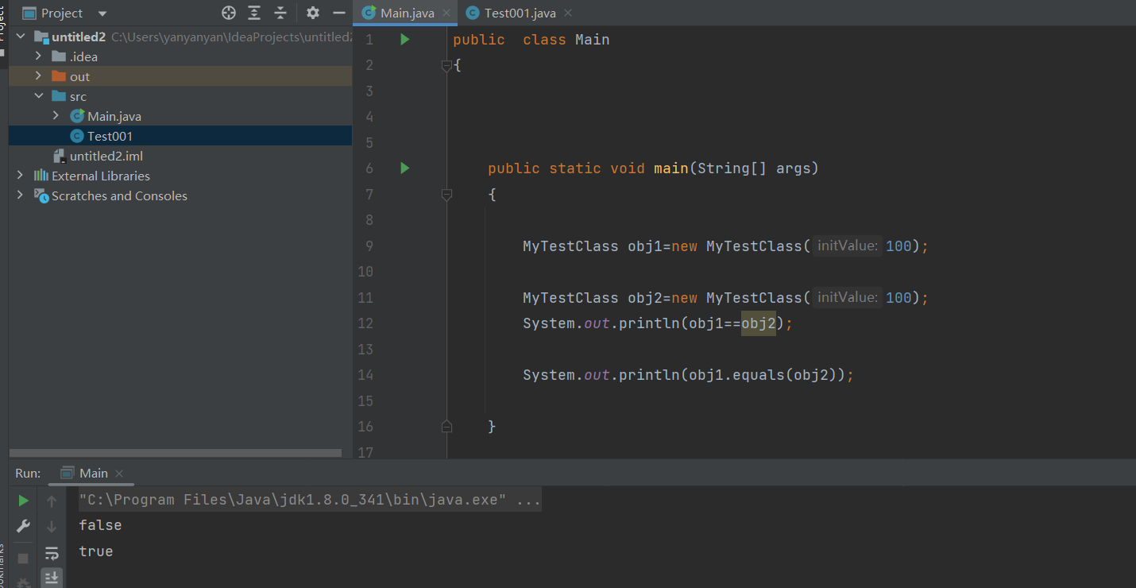Image resolution: width=1136 pixels, height=588 pixels.
Task: Fold the Main class body at line 2
Action: (x=446, y=66)
